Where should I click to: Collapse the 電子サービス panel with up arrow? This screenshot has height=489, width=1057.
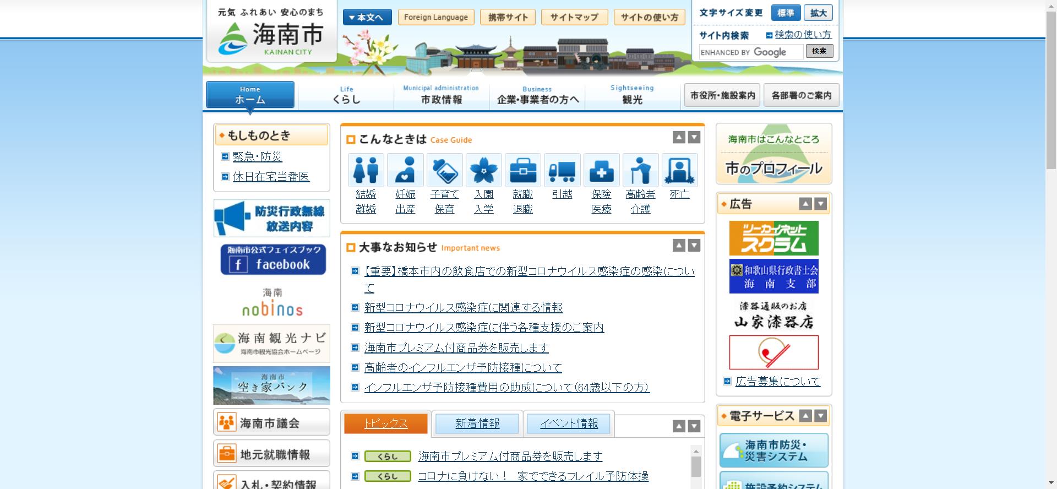[805, 416]
